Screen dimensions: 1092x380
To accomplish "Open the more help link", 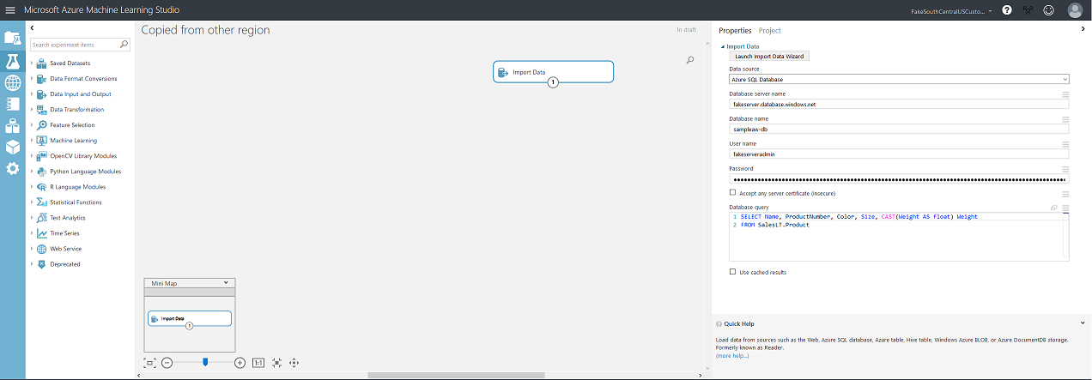I will (732, 355).
